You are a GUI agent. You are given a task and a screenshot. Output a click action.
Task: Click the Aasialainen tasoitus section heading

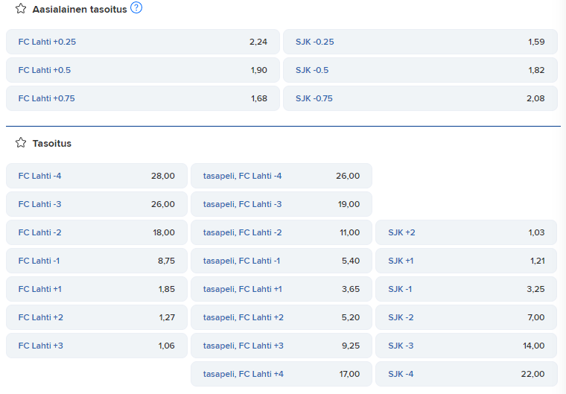tap(80, 10)
